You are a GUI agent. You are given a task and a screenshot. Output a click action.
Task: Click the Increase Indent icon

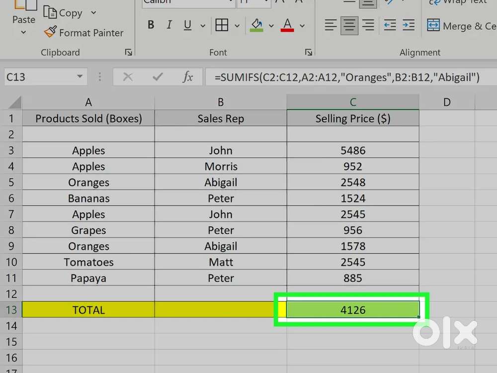[x=408, y=25]
